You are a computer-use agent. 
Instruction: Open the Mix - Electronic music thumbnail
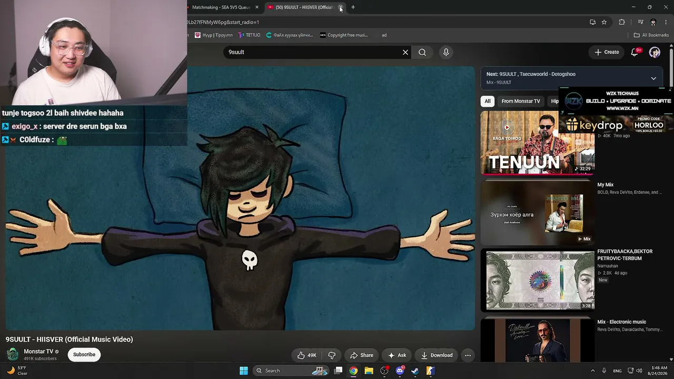(x=537, y=340)
